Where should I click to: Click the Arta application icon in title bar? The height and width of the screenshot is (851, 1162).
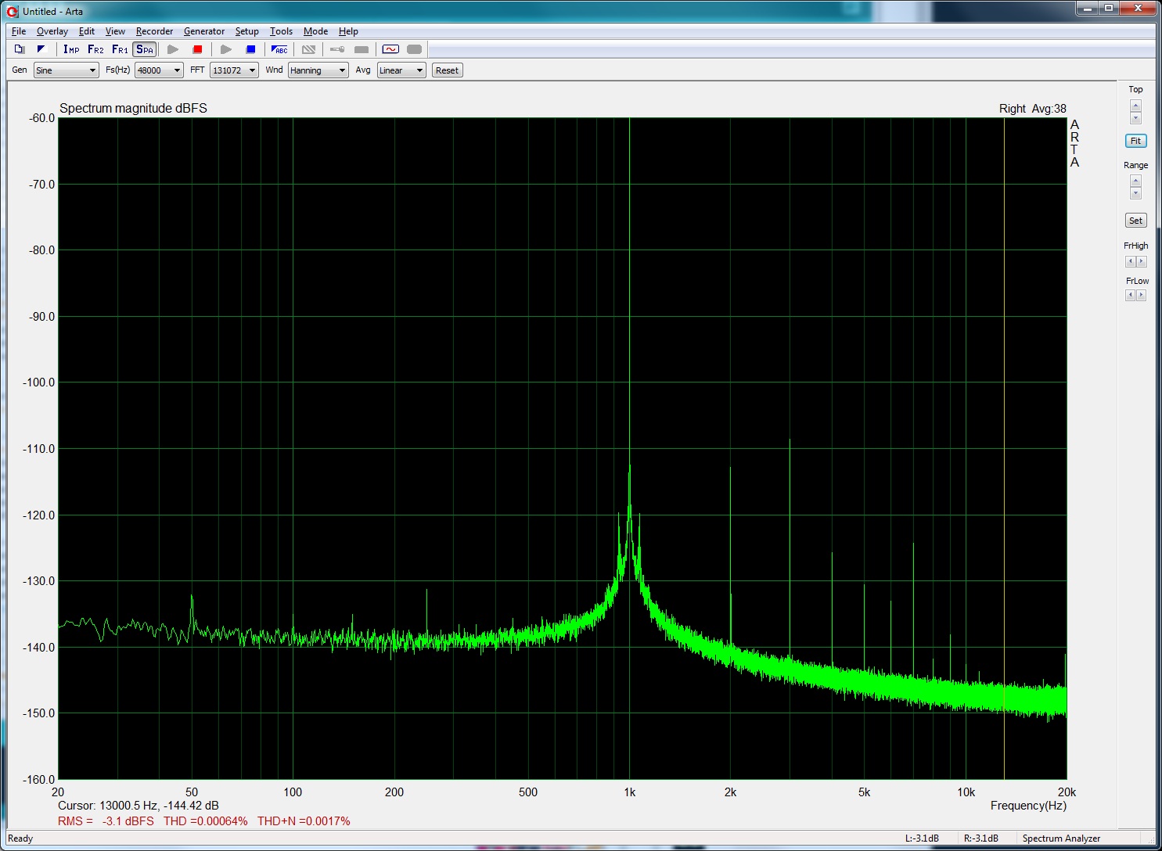pyautogui.click(x=12, y=11)
